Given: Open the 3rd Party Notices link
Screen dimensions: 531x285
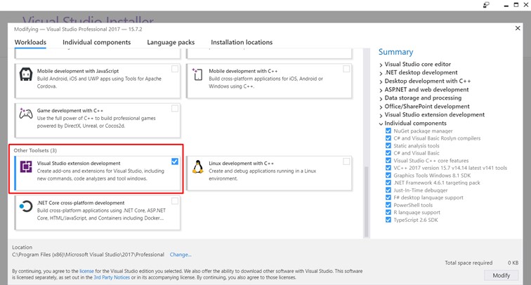Looking at the screenshot, I should 112,277.
